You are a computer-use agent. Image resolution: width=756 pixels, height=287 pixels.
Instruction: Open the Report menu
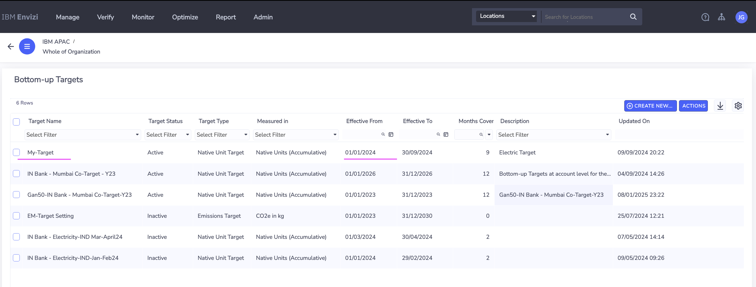coord(225,17)
